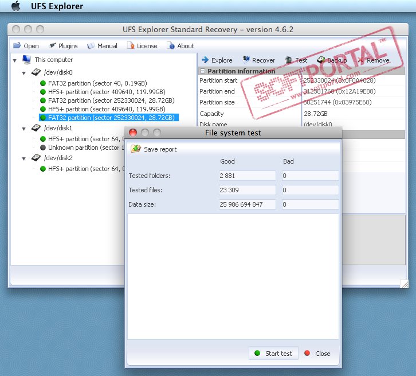Click gray dot of Unknown partition
The width and height of the screenshot is (416, 376).
click(43, 148)
